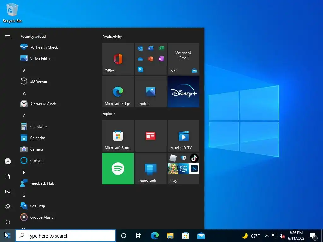Open the Power options
Viewport: 323px width, 242px height.
point(8,222)
